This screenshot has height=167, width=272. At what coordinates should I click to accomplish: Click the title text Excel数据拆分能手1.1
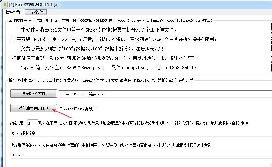pos(34,5)
